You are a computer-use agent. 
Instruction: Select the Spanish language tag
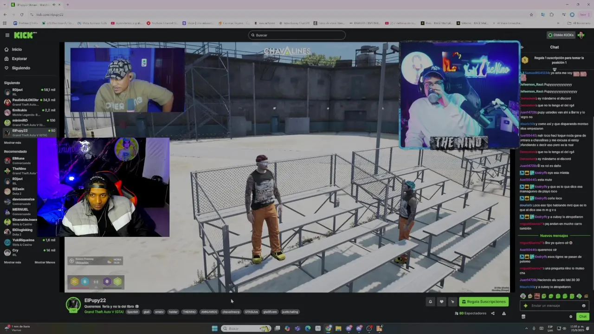[133, 312]
